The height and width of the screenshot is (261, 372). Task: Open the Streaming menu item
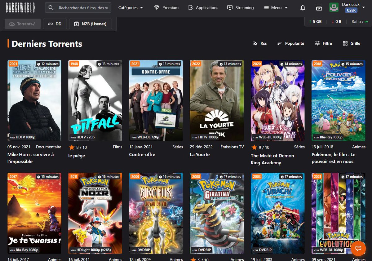click(x=240, y=7)
